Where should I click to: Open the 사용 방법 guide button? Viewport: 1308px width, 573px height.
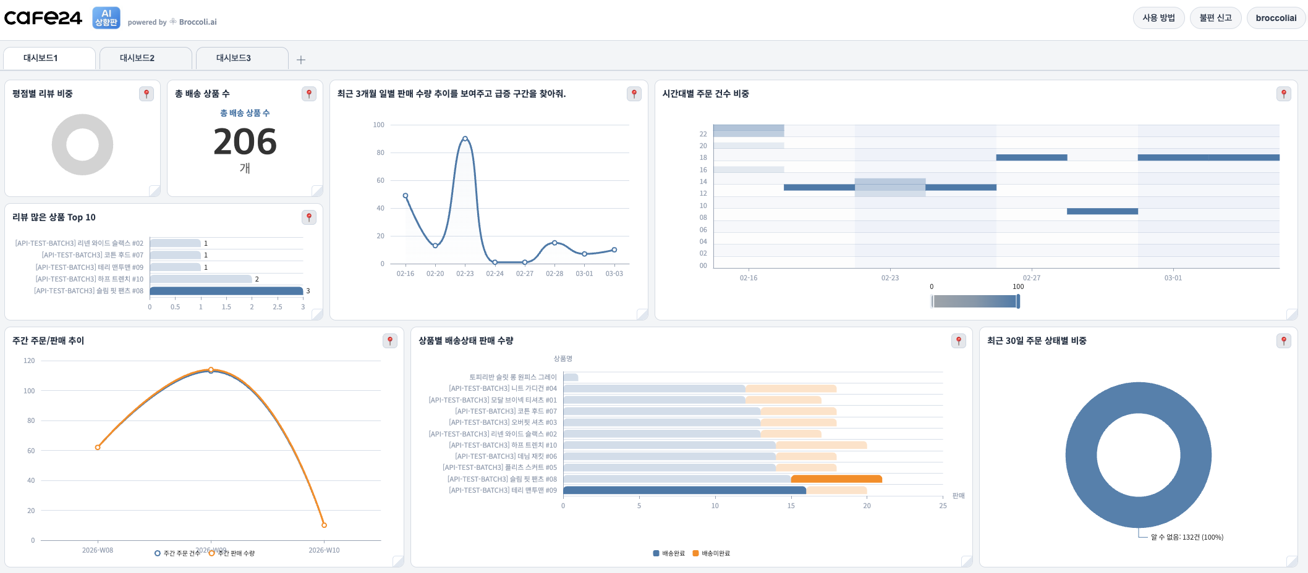(x=1158, y=18)
